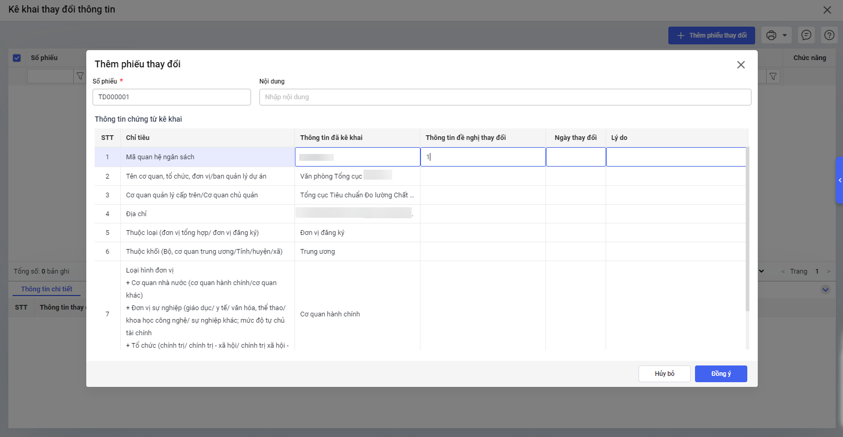Open the page size dropdown near Trang

pos(761,271)
